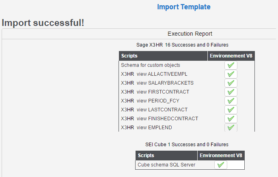The image size is (278, 177).
Task: Select the X3HR view SALARYBRACKETS script label
Action: [157, 83]
